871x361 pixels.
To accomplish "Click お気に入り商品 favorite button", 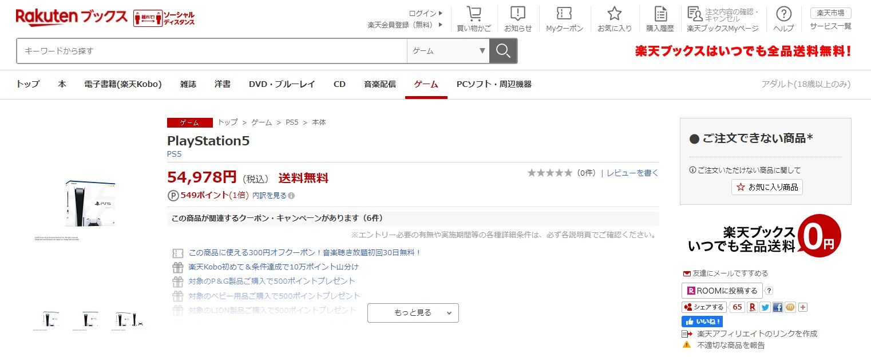I will pyautogui.click(x=767, y=187).
